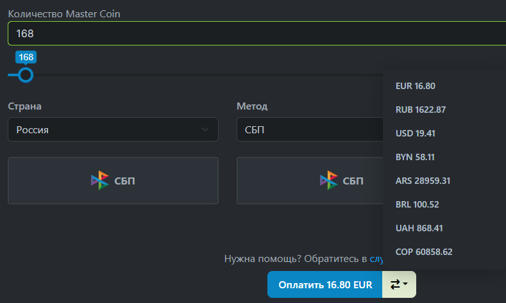Click the СБП logo icon in right tile
This screenshot has height=303, width=506.
328,181
